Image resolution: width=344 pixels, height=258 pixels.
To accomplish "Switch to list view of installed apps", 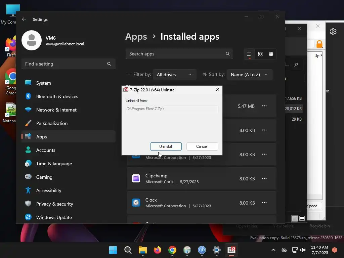I will (x=250, y=54).
